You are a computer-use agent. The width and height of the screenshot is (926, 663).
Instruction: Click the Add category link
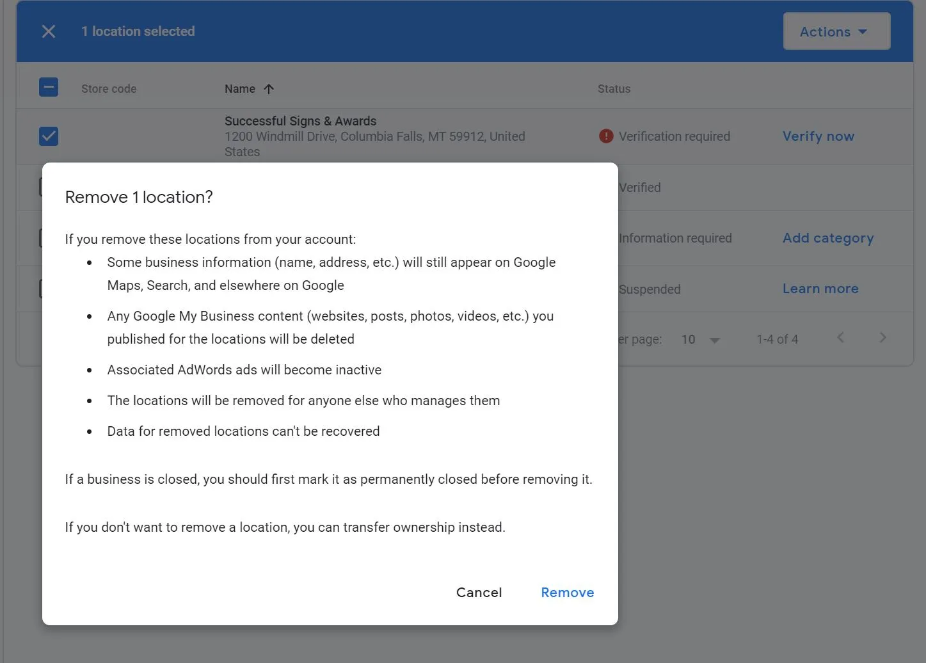(x=827, y=238)
